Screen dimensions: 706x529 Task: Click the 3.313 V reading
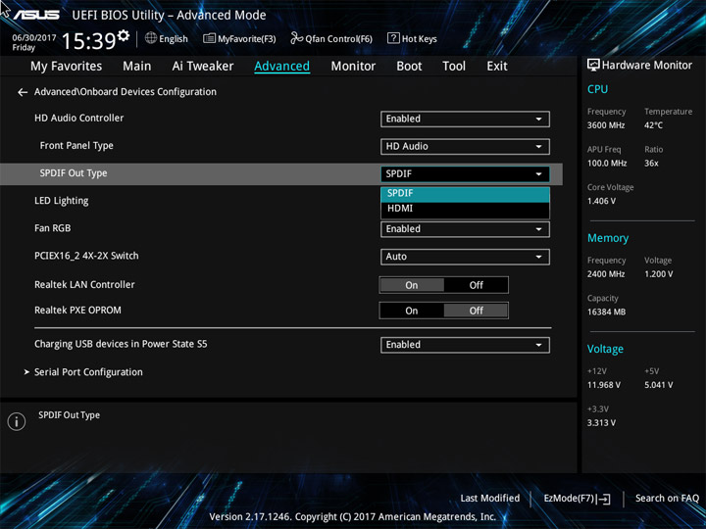coord(601,423)
